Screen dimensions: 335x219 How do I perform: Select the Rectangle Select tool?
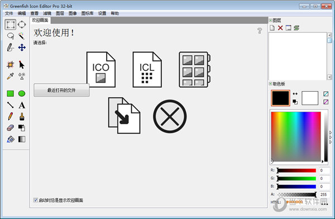click(10, 25)
